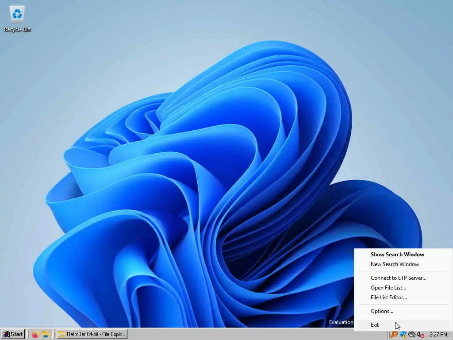Switch to the RetroBar File Explorer taskbar button
Image resolution: width=453 pixels, height=340 pixels.
92,334
